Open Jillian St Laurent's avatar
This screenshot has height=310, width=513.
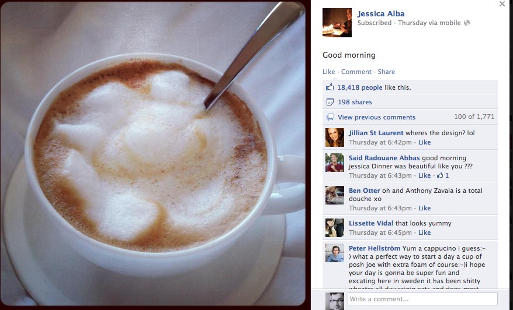(335, 138)
